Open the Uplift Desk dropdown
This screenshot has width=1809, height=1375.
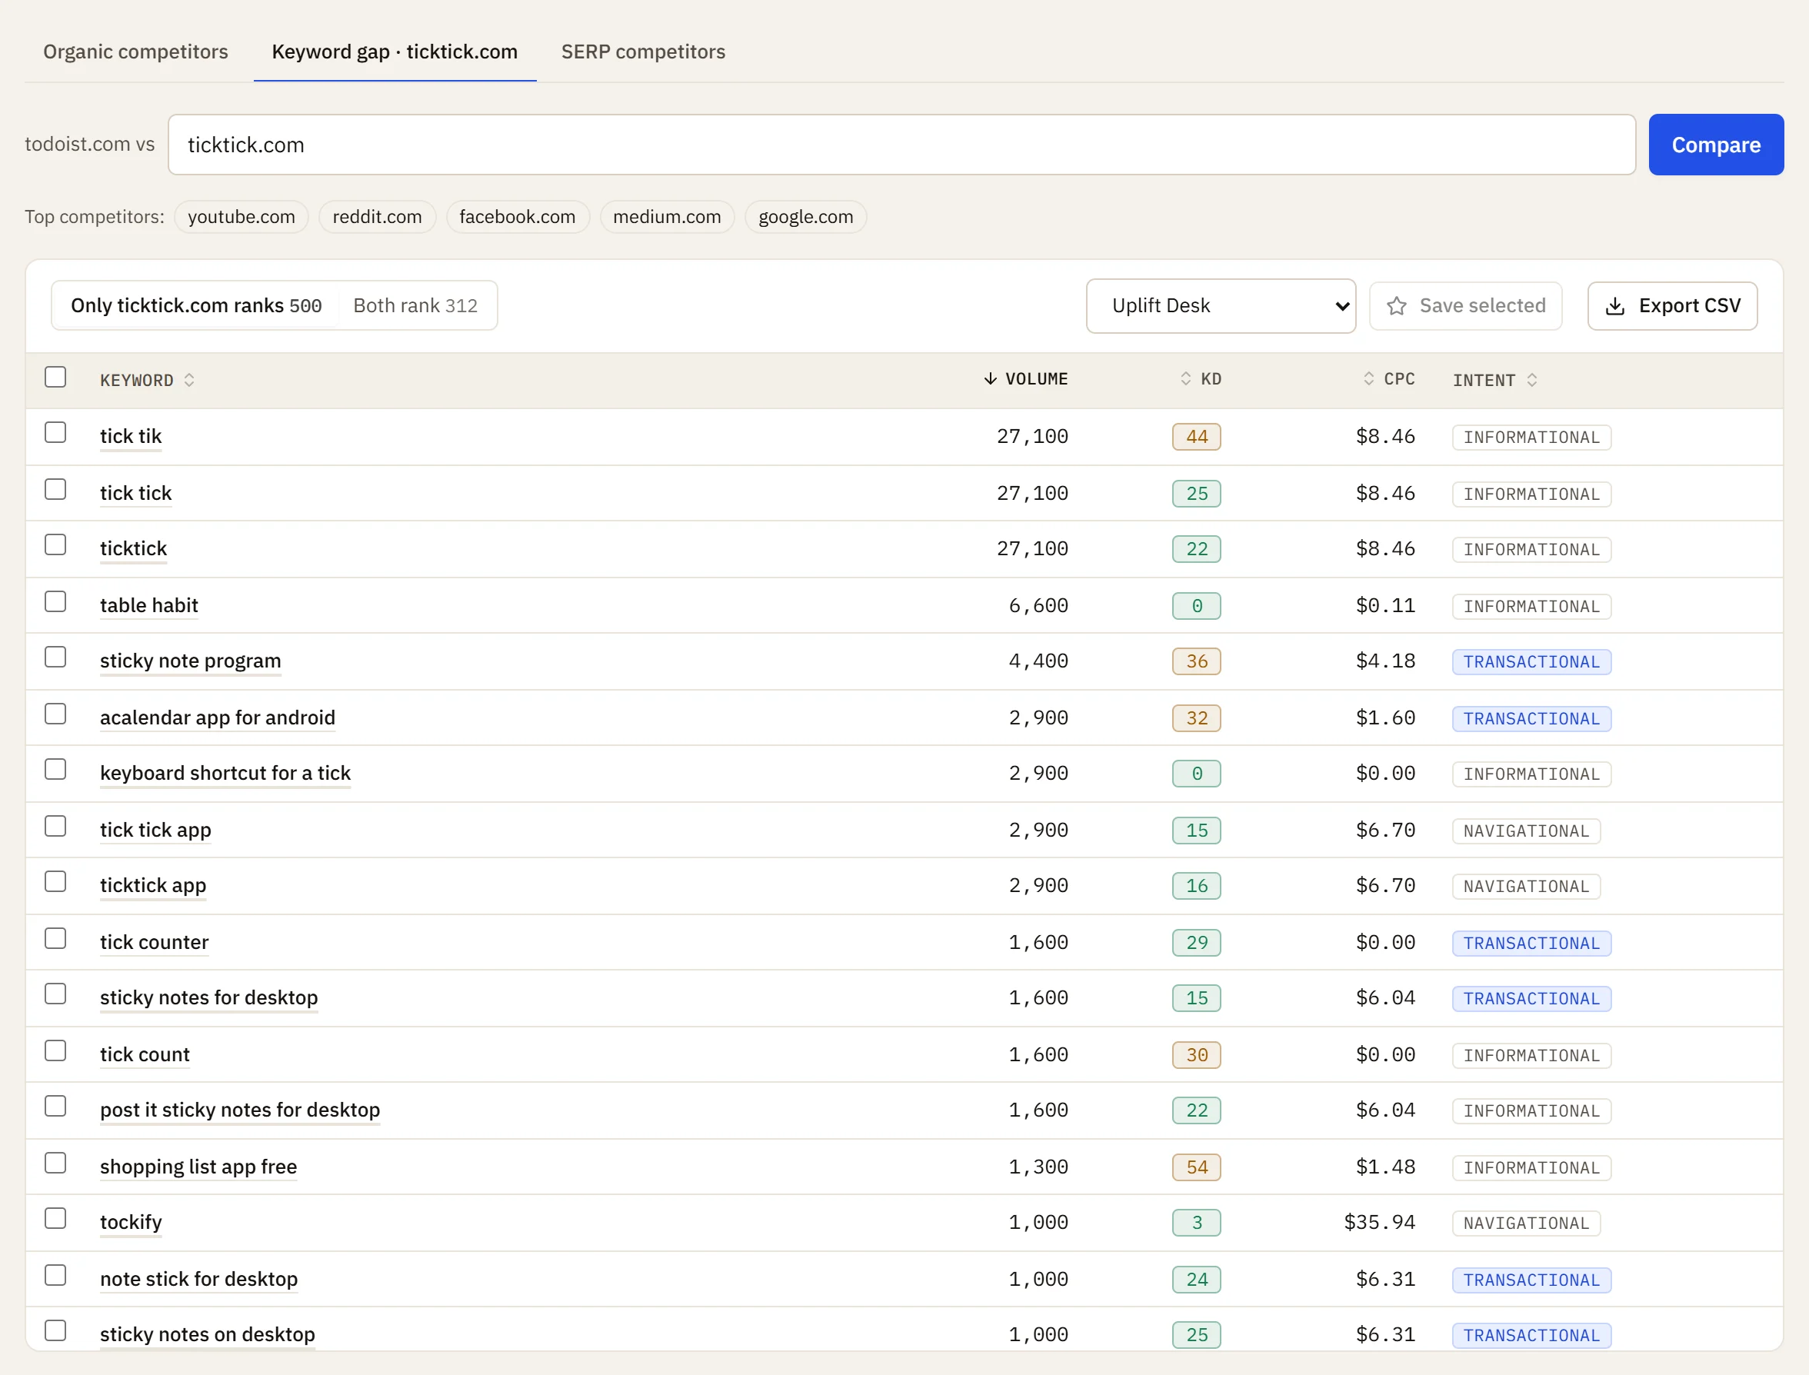click(1221, 306)
